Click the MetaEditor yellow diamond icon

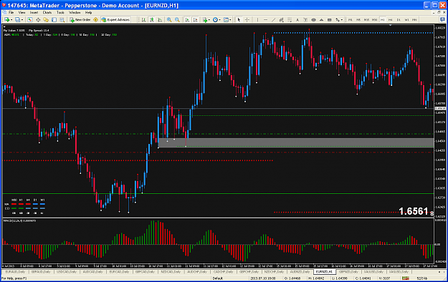click(96, 20)
